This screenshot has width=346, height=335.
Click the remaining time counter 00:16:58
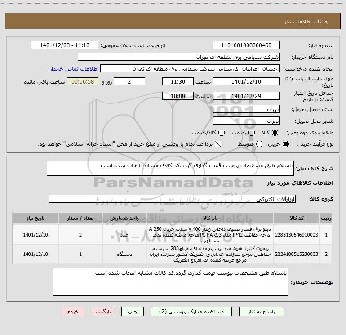pos(83,81)
